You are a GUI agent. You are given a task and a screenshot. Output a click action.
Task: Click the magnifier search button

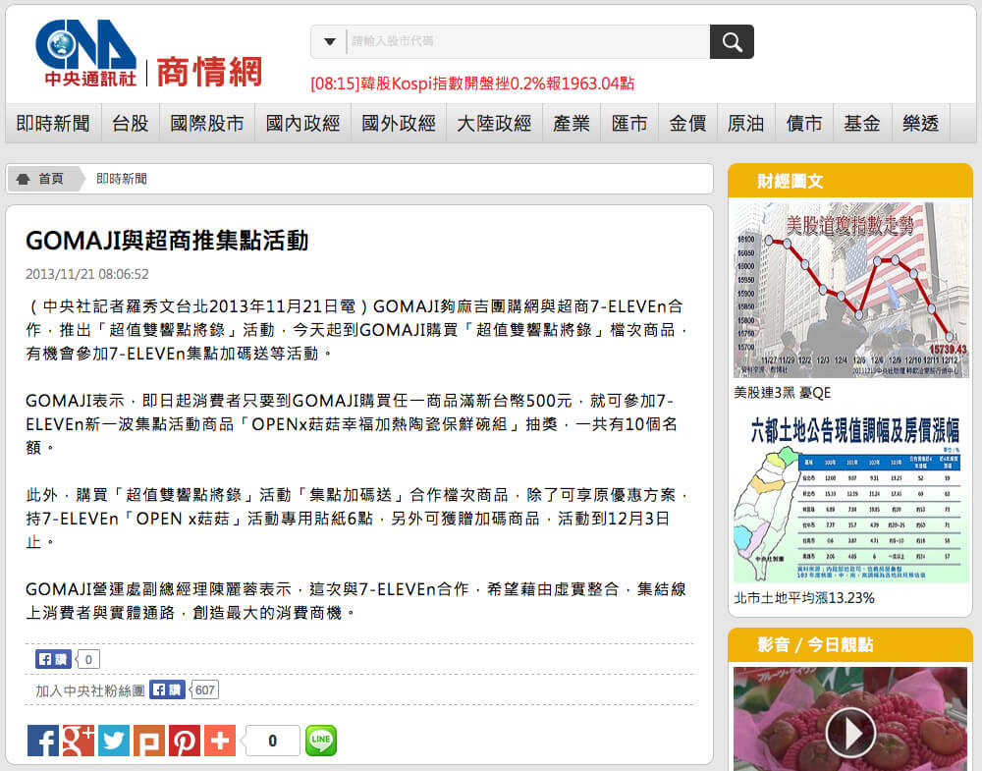[732, 42]
